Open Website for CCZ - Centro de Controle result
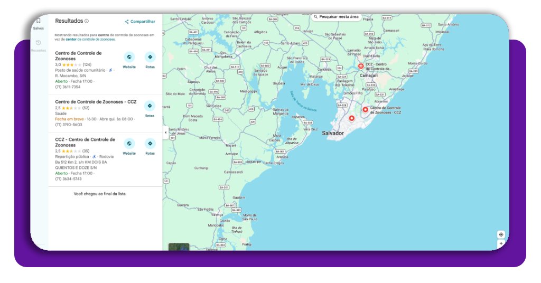The image size is (541, 283). click(129, 144)
